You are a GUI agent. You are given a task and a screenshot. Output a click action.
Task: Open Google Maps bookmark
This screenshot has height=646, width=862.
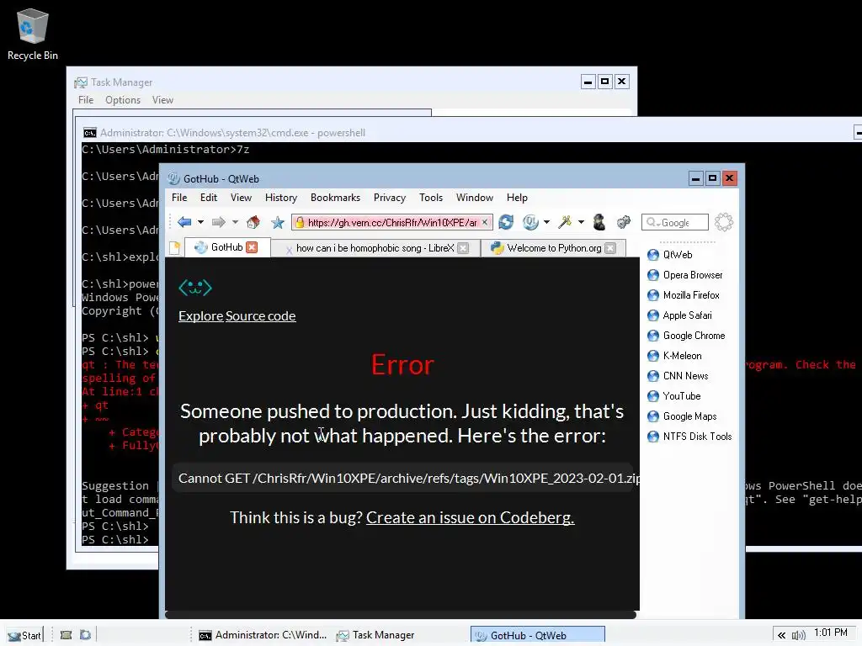click(682, 416)
